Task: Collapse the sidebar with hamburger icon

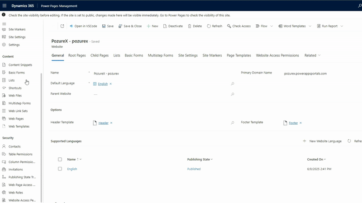Action: pyautogui.click(x=4, y=24)
